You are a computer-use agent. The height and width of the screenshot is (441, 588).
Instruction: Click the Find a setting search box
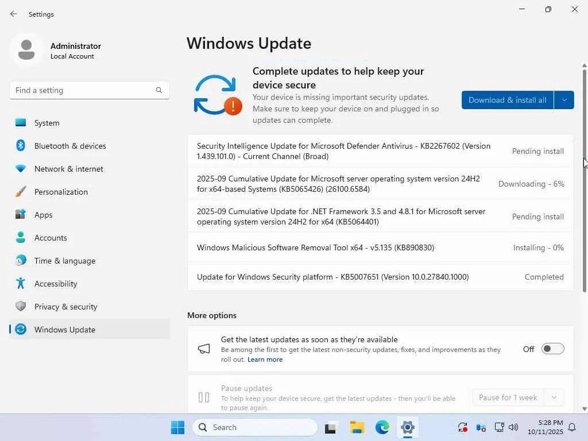[x=90, y=90]
